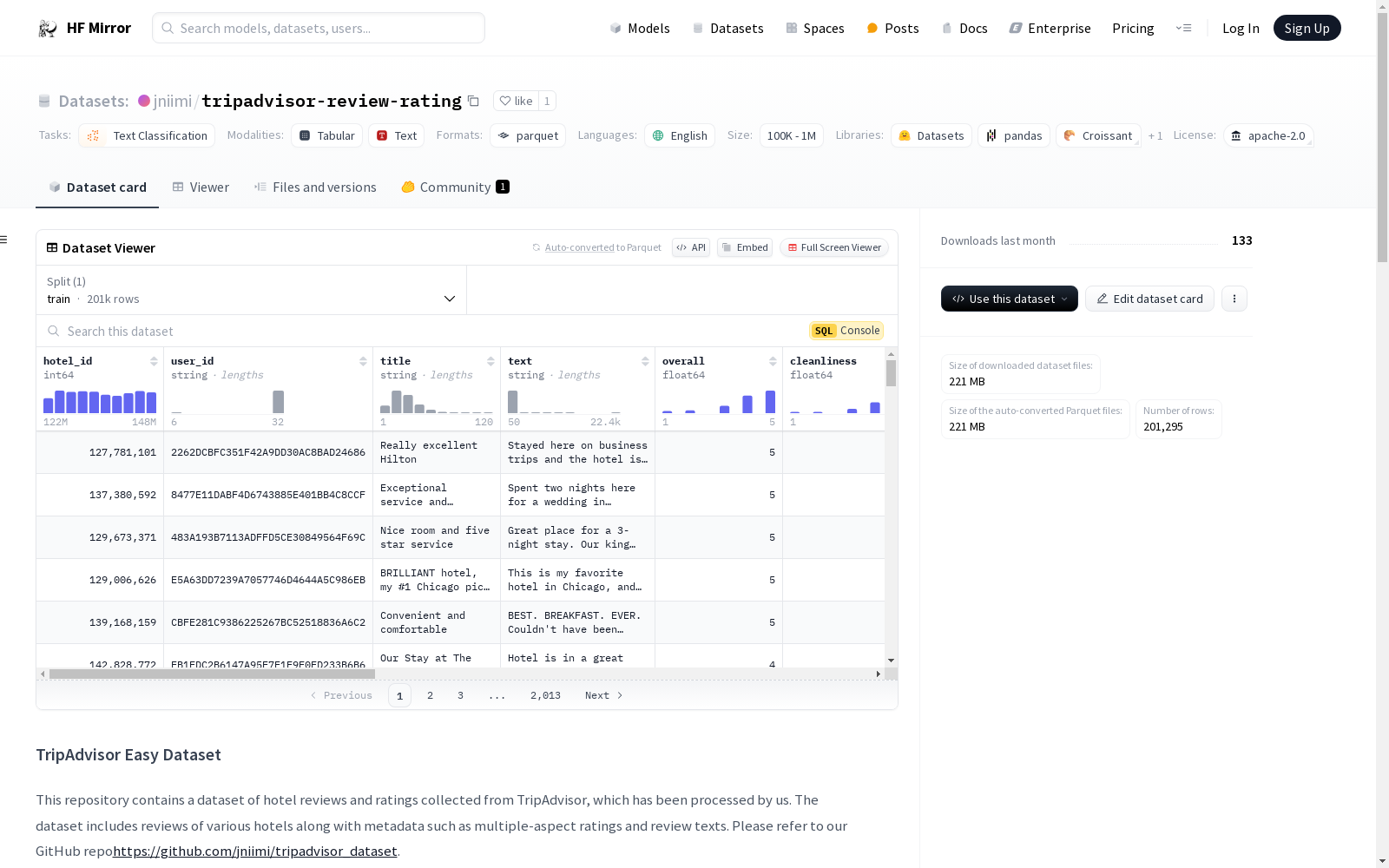Open the GitHub tripadvisor_dataset link

[255, 852]
